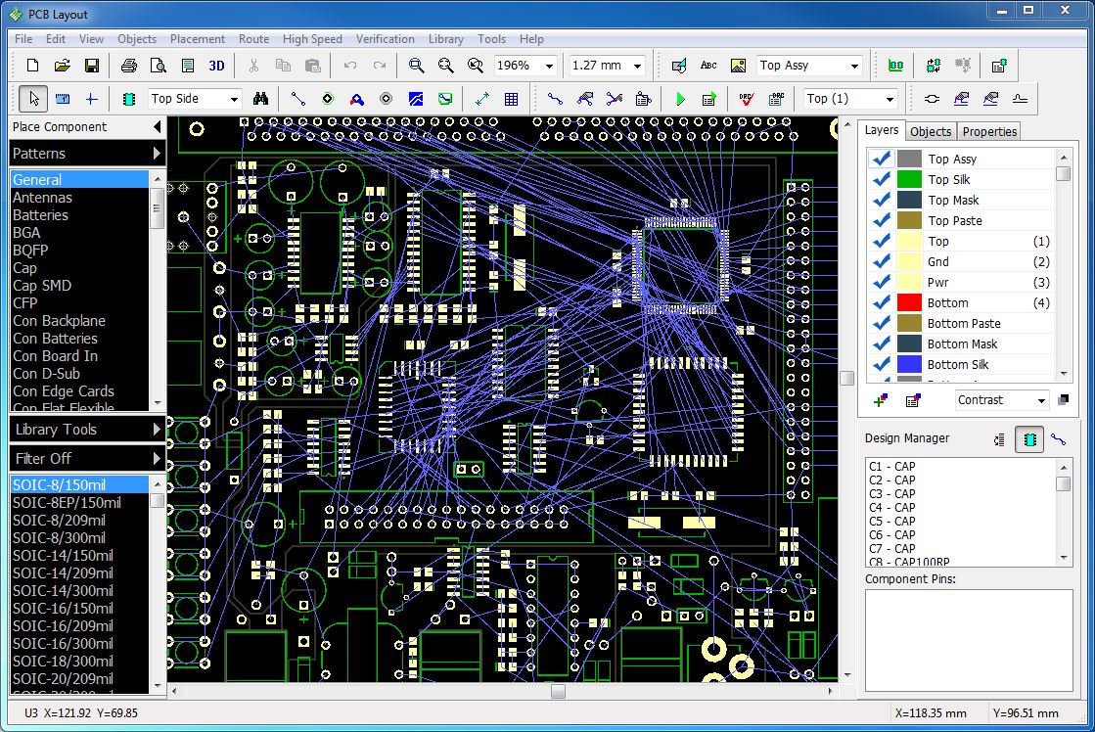Viewport: 1095px width, 732px height.
Task: Select the Find component tool
Action: (260, 99)
